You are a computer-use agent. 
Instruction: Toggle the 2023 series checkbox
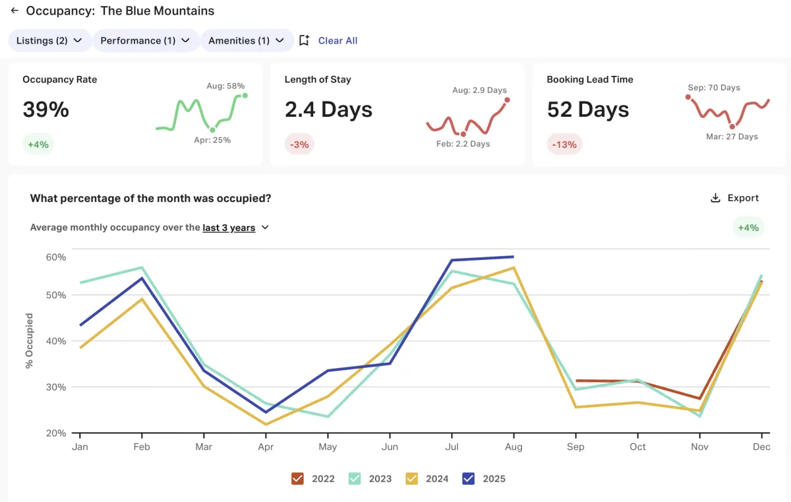[355, 479]
